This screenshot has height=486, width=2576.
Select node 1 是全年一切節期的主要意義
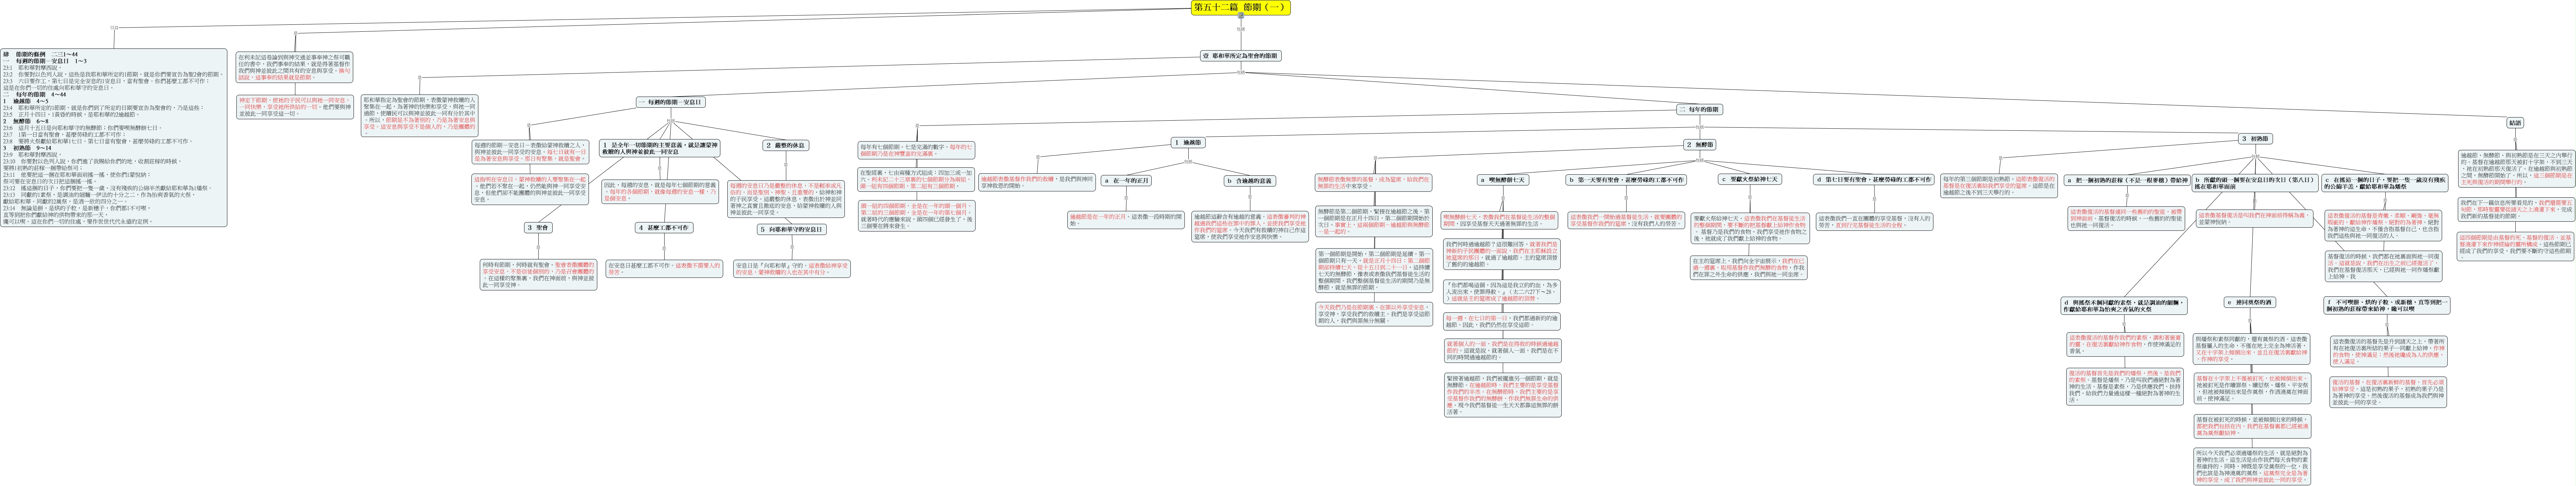[x=660, y=148]
